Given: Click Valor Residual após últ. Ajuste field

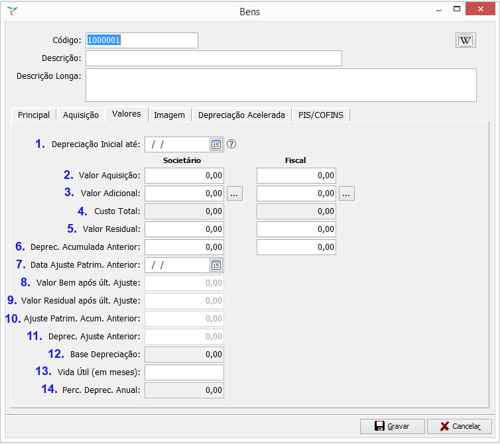Looking at the screenshot, I should coord(184,301).
